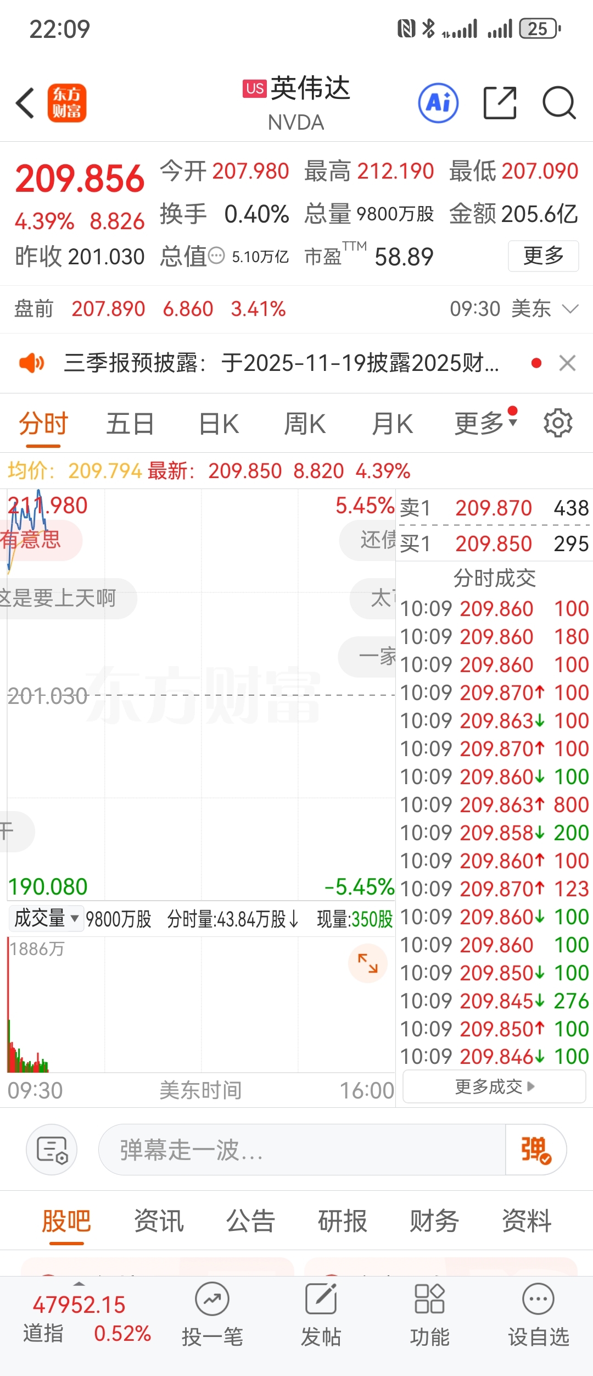Open the 三季报预披露 announcement text
Screen dimensions: 593x1376
tap(282, 363)
